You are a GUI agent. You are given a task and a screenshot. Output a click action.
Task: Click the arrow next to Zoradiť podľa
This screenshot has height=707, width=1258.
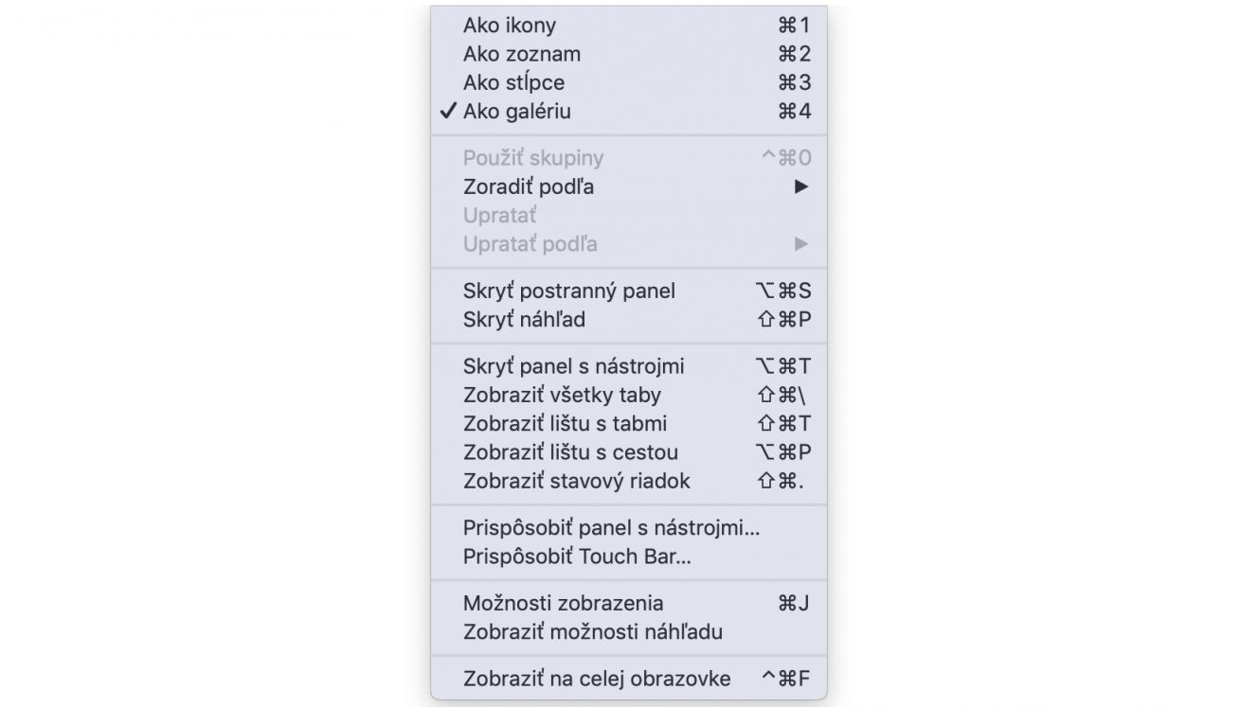(x=801, y=186)
